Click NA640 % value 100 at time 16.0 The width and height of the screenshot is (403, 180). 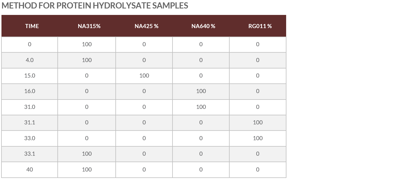(201, 91)
